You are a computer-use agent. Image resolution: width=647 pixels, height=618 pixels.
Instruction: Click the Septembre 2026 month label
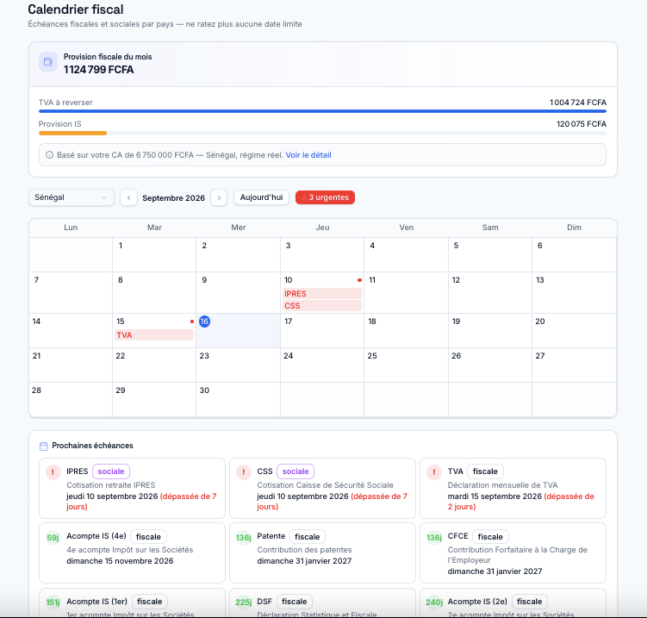pos(174,197)
